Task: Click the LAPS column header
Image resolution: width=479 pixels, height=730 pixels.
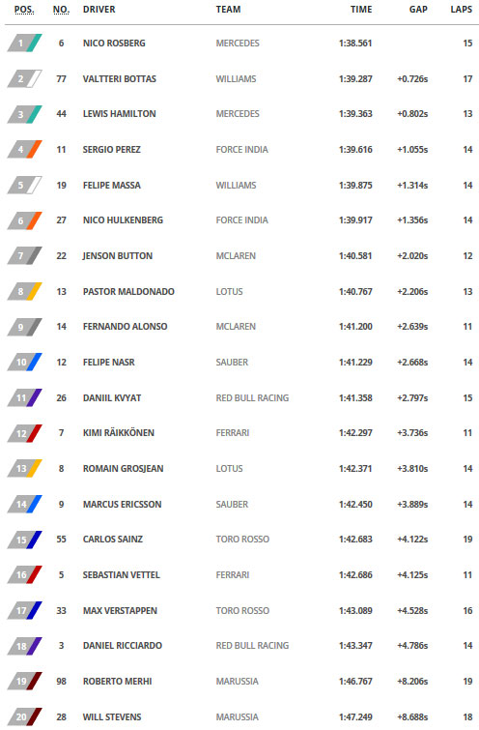Action: point(462,10)
